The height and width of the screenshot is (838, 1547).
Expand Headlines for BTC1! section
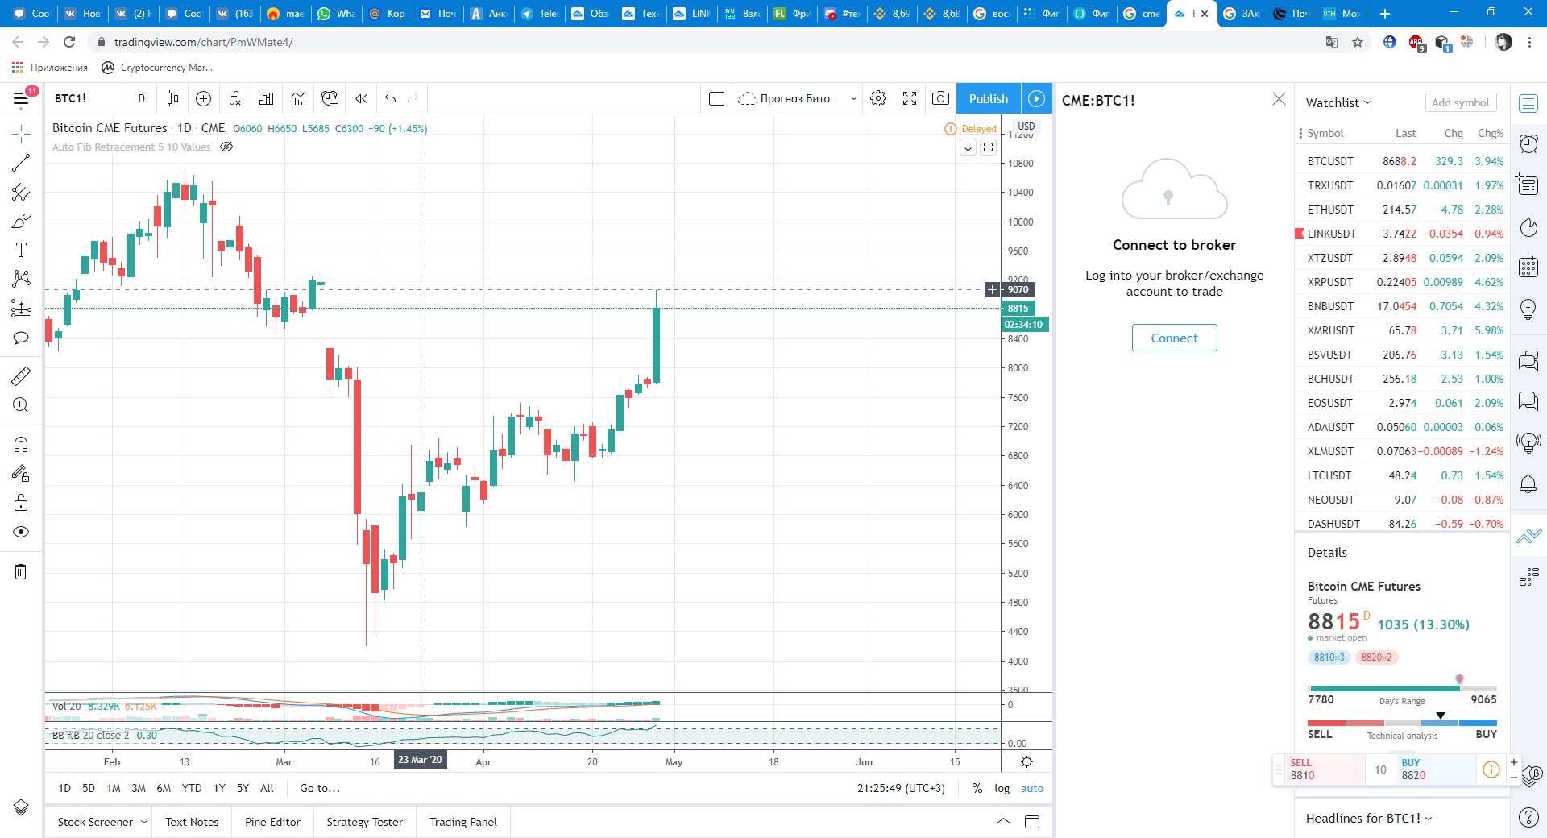(x=1368, y=818)
